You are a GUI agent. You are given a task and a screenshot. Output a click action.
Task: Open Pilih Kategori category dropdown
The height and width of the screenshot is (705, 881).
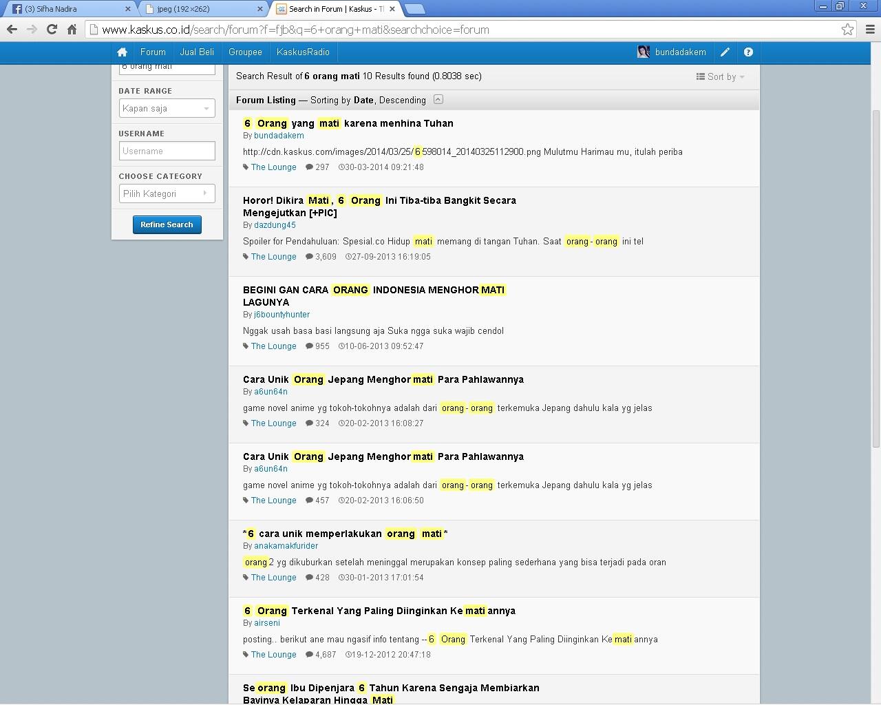(167, 193)
